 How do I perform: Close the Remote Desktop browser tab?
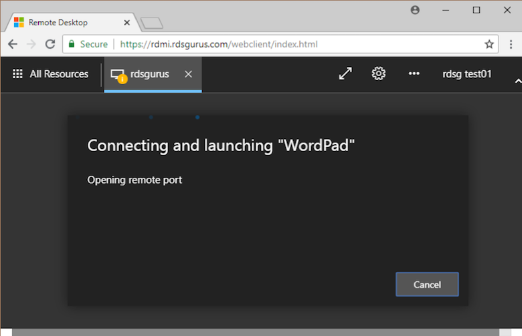(127, 22)
